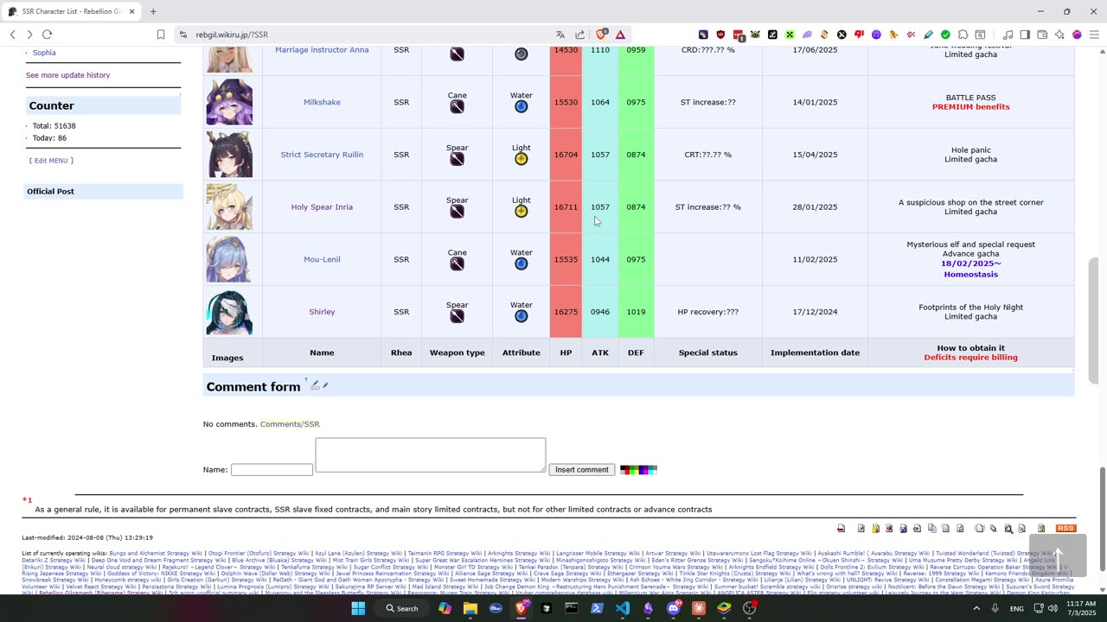Open the Brave wallet icon
Image resolution: width=1107 pixels, height=622 pixels.
(x=1042, y=35)
